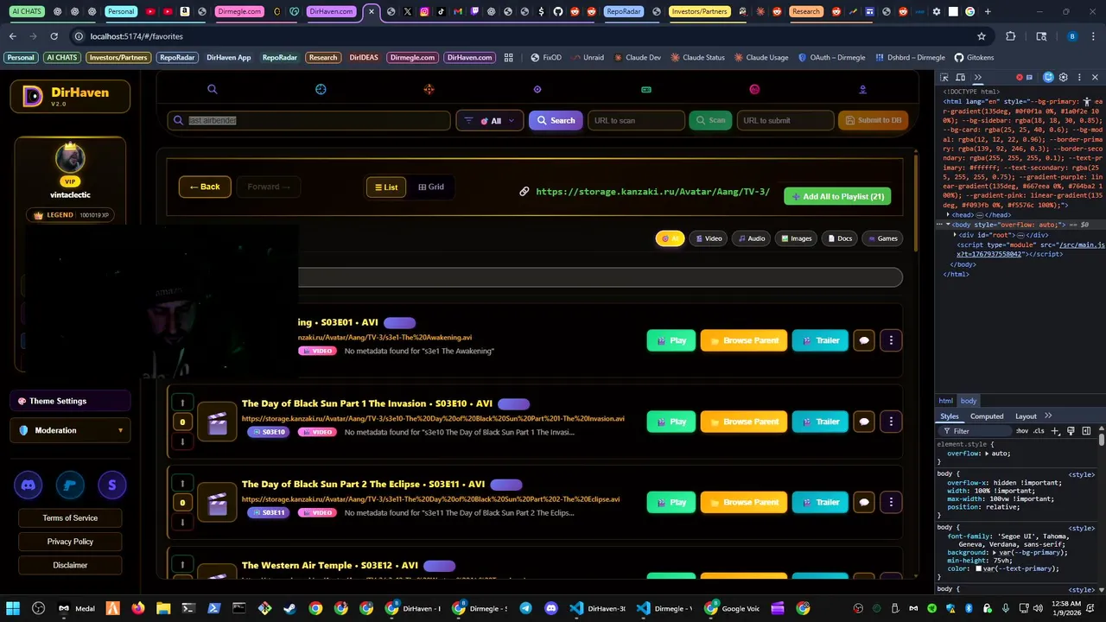Show more DevTools panels chevron

(978, 78)
